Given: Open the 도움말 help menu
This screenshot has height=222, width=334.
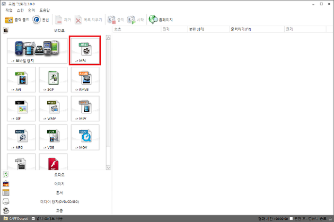Looking at the screenshot, I should 45,10.
